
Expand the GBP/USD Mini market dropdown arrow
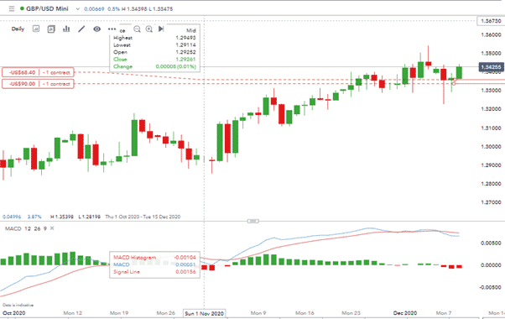[77, 9]
